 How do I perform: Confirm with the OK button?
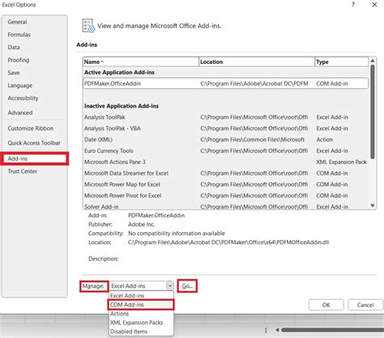click(326, 305)
